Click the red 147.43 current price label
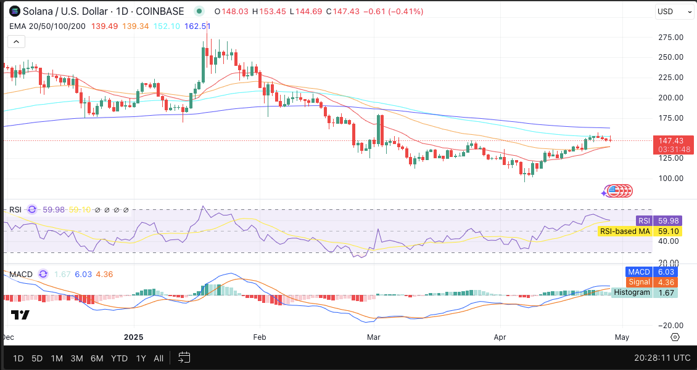The image size is (697, 370). pos(674,145)
